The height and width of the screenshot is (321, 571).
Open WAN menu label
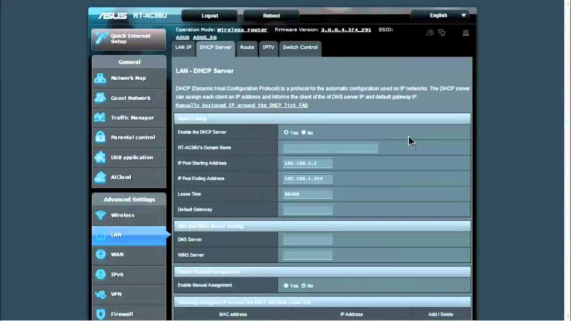[117, 255]
